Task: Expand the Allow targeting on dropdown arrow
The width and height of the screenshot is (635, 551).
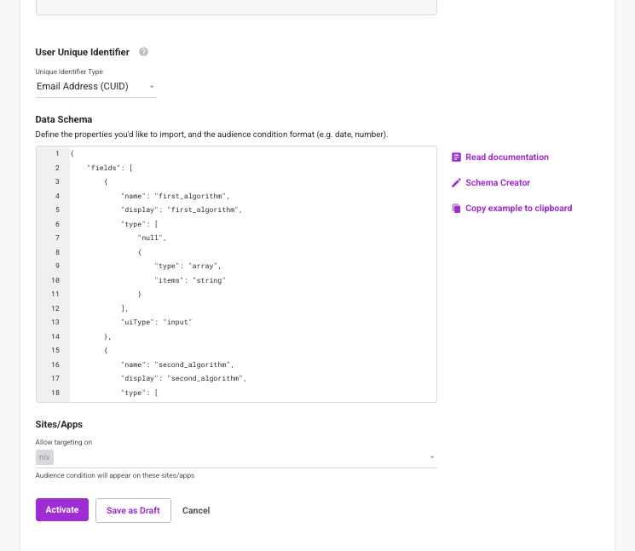Action: tap(432, 457)
